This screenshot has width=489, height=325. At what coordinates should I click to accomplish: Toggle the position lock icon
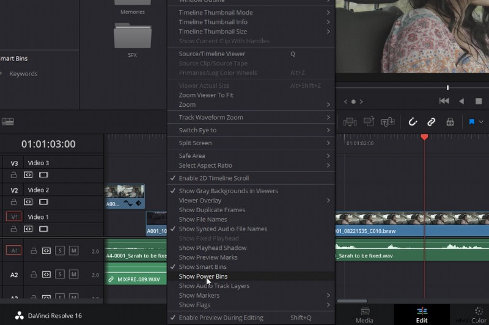click(x=450, y=121)
